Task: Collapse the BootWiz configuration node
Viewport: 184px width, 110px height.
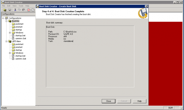Action: [6, 21]
